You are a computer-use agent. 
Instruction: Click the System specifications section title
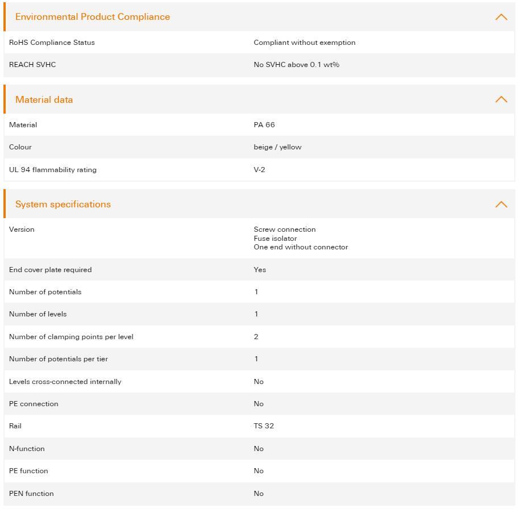point(63,205)
